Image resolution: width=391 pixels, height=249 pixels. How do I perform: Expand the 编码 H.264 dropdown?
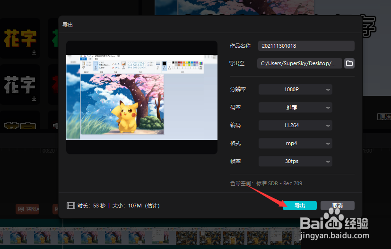[x=295, y=125]
